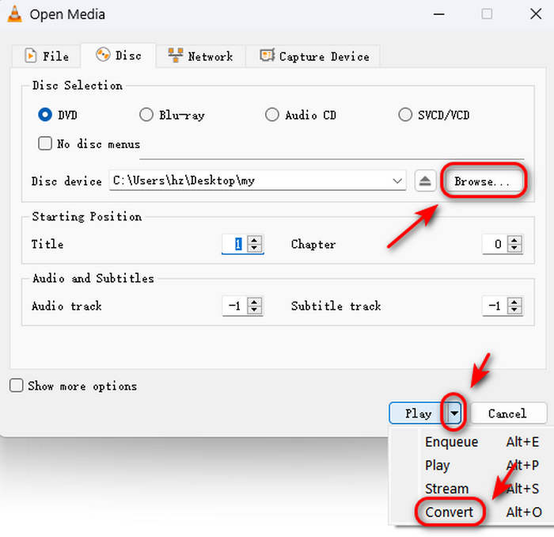The image size is (554, 537).
Task: Click the Audio track value field
Action: (234, 306)
